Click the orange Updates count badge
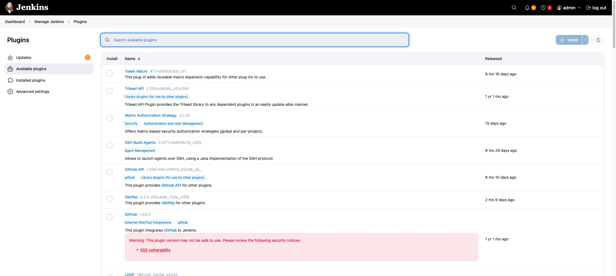616x276 pixels. point(87,57)
